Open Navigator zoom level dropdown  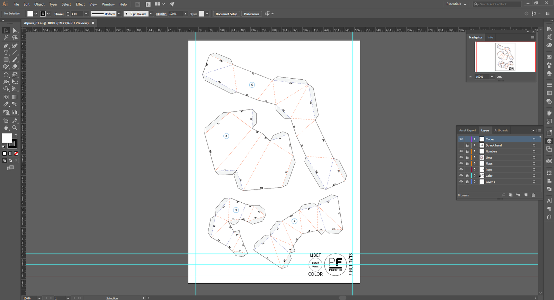[492, 77]
